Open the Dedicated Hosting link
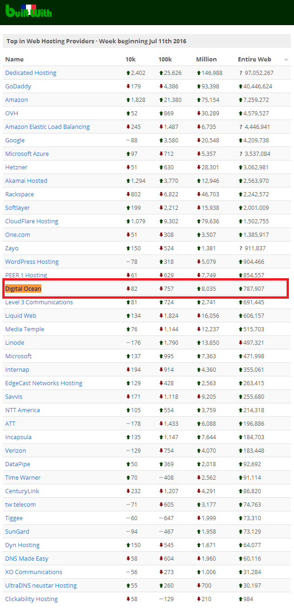This screenshot has width=294, height=609. 31,73
